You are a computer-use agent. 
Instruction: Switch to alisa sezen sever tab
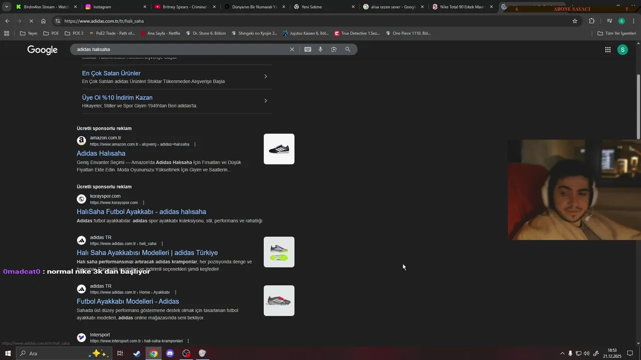coord(394,7)
